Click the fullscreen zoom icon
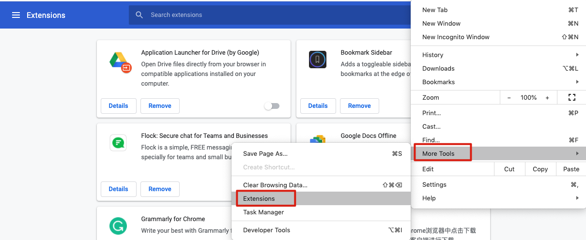 click(572, 97)
